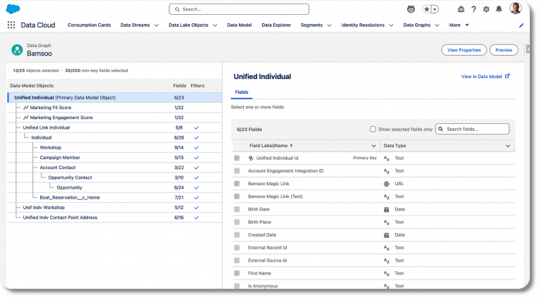
Task: Click the filter checkmark for Unified Indv Contact Point Address
Action: pos(197,218)
